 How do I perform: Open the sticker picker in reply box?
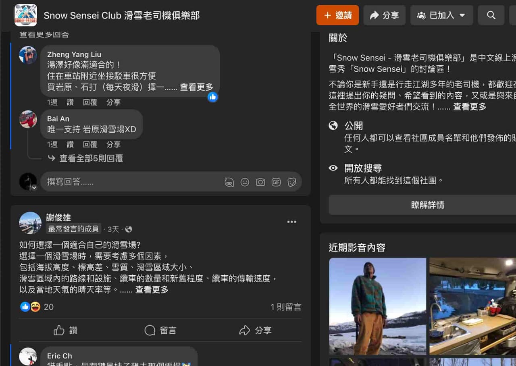point(292,182)
